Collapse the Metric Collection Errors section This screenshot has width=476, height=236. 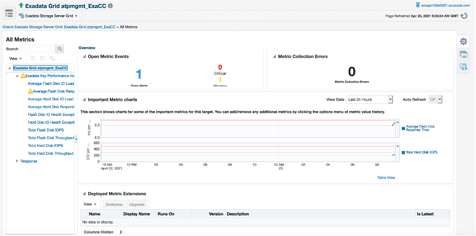click(274, 57)
